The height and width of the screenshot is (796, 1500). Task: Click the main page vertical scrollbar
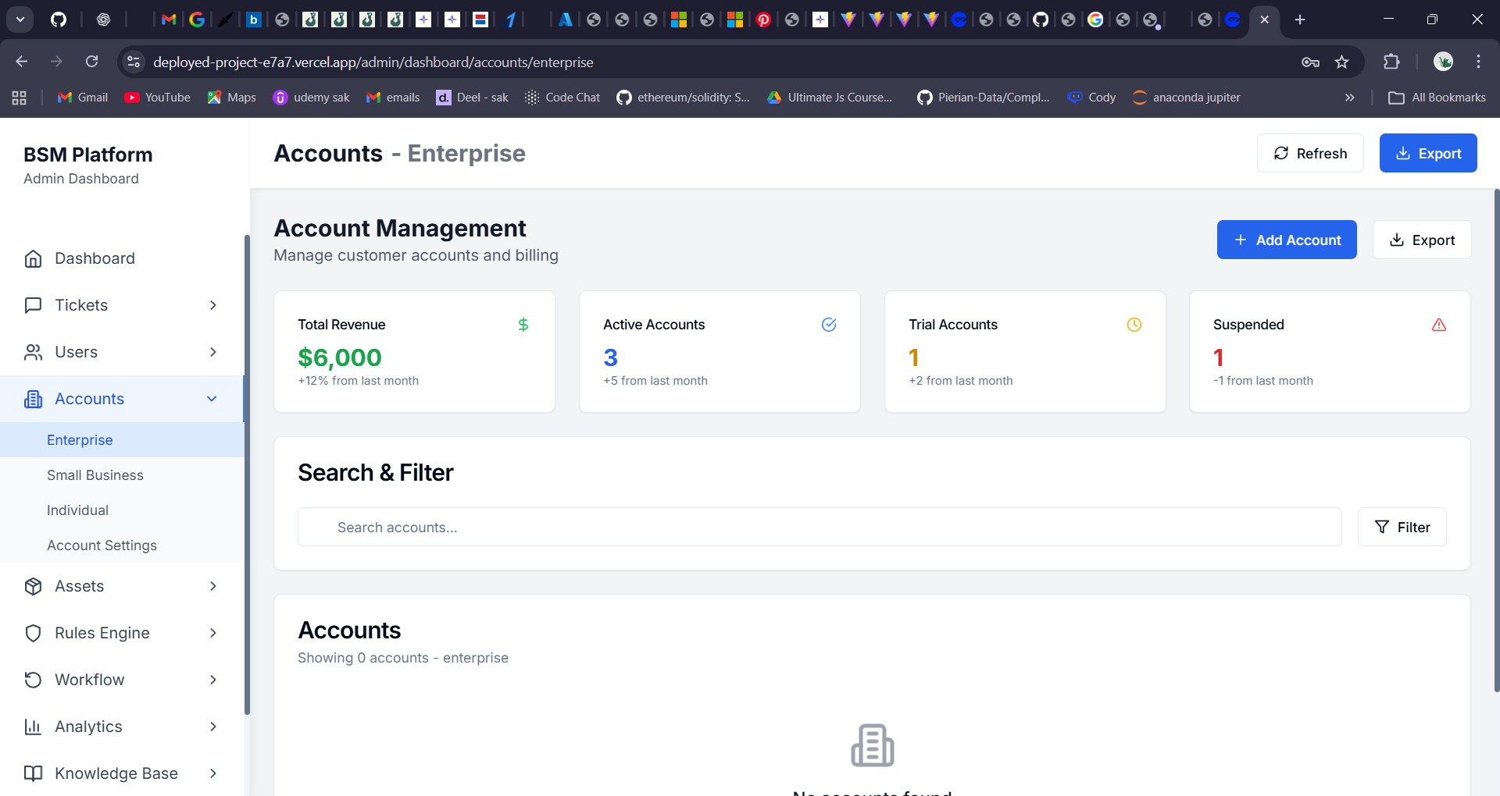(x=1496, y=440)
